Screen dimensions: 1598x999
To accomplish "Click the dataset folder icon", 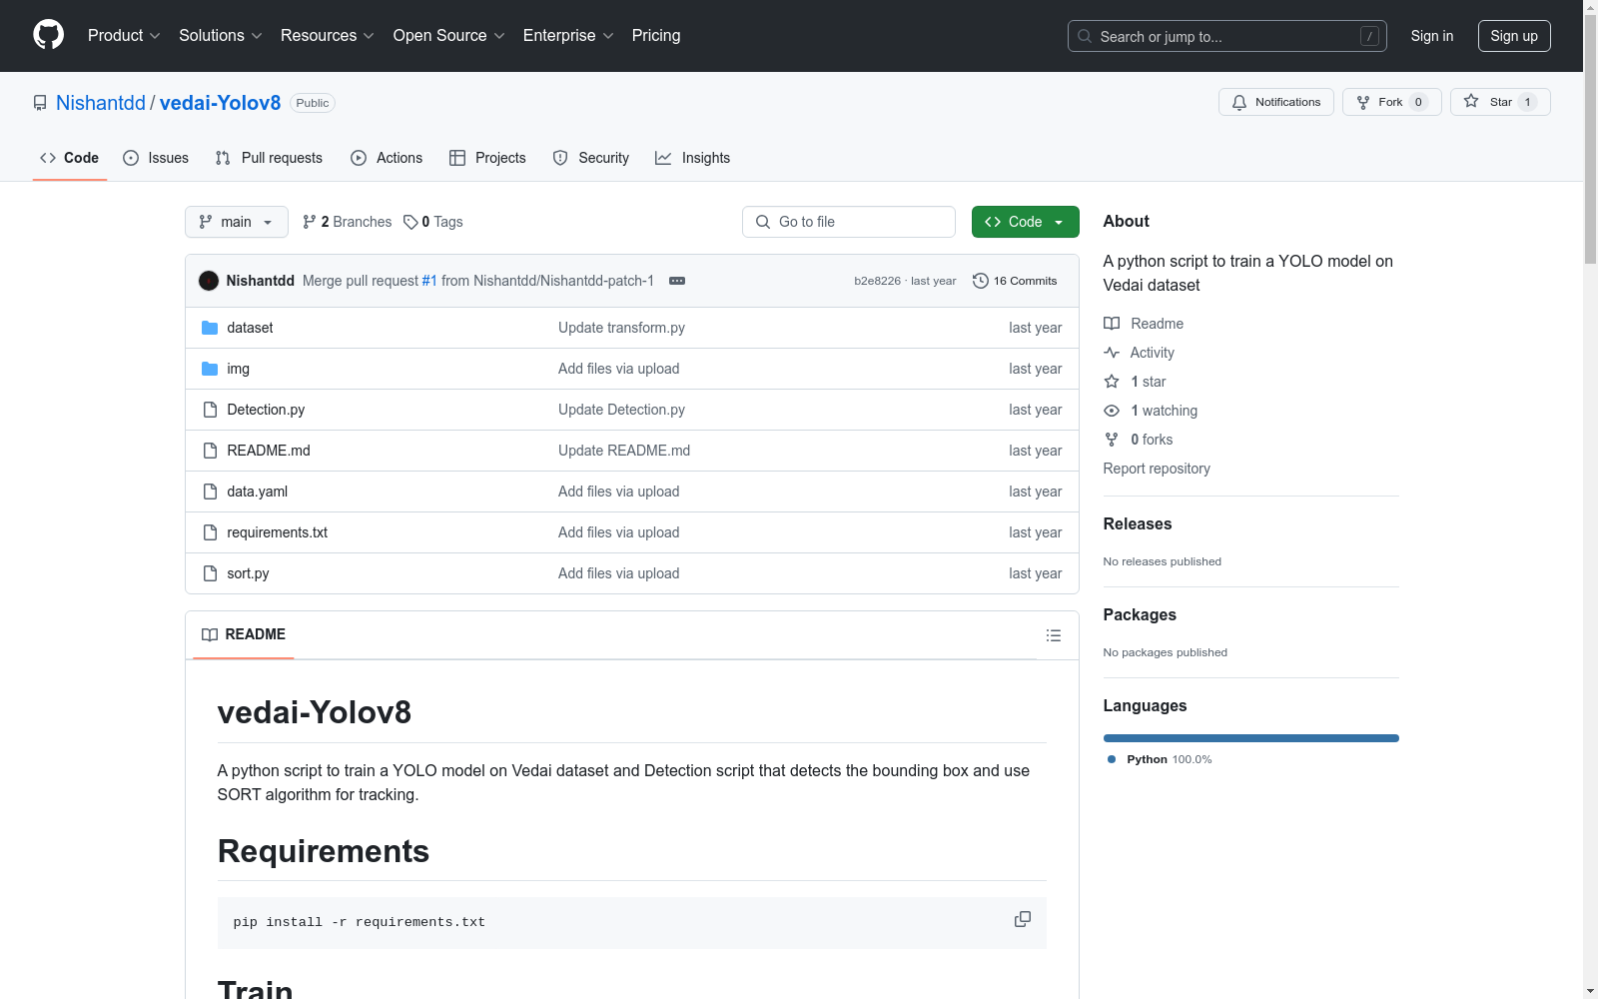I will (x=210, y=328).
